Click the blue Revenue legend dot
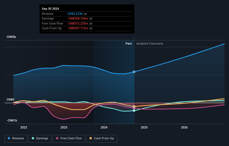Viewport: 229px width, 146px height. click(x=9, y=138)
